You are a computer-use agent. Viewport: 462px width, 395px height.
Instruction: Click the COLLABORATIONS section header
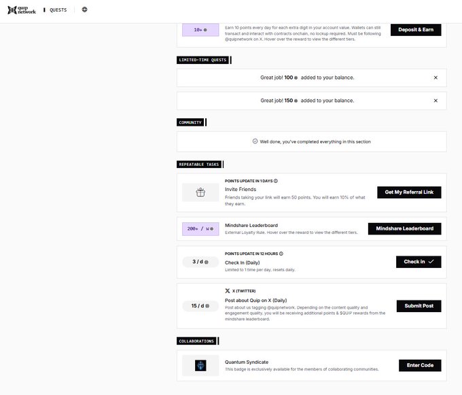point(196,341)
